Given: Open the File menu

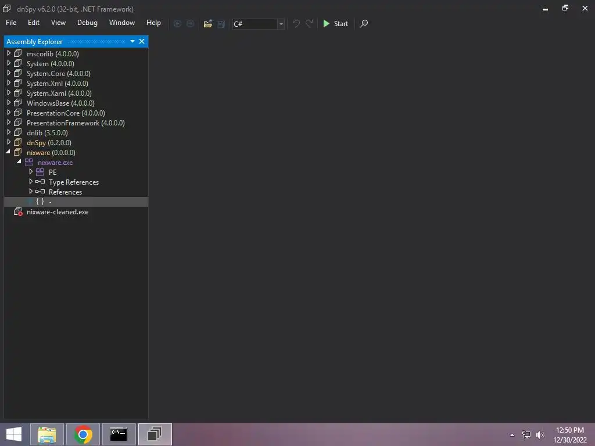Looking at the screenshot, I should point(11,23).
